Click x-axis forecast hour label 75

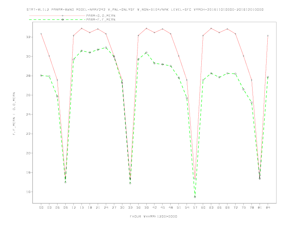pos(244,208)
